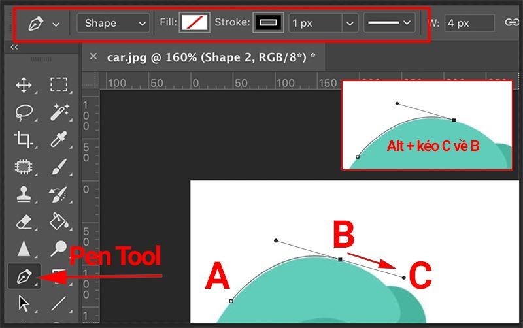Click the Fill color swatch
This screenshot has width=523, height=328.
tap(194, 23)
